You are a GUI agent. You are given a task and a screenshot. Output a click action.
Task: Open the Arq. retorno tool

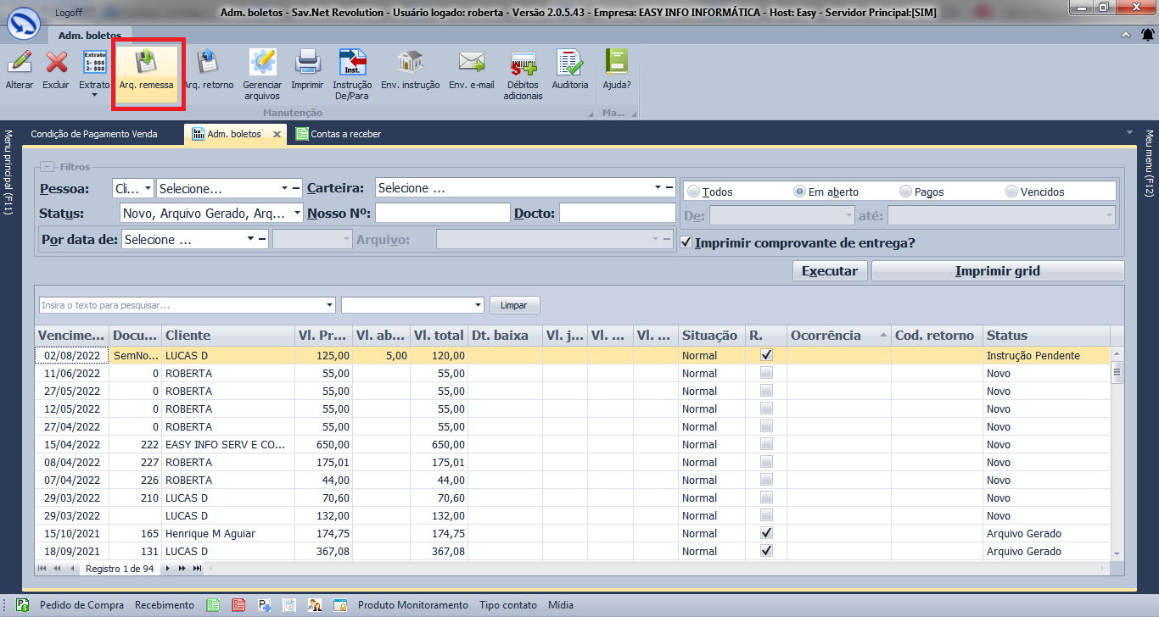(x=208, y=63)
